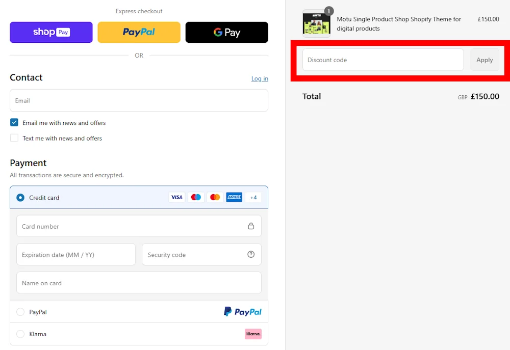The width and height of the screenshot is (510, 350).
Task: Expand the +4 more card types
Action: (253, 197)
